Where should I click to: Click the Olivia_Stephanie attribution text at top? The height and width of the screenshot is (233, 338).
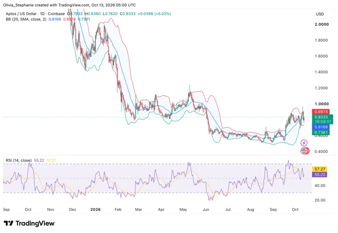[x=69, y=5]
